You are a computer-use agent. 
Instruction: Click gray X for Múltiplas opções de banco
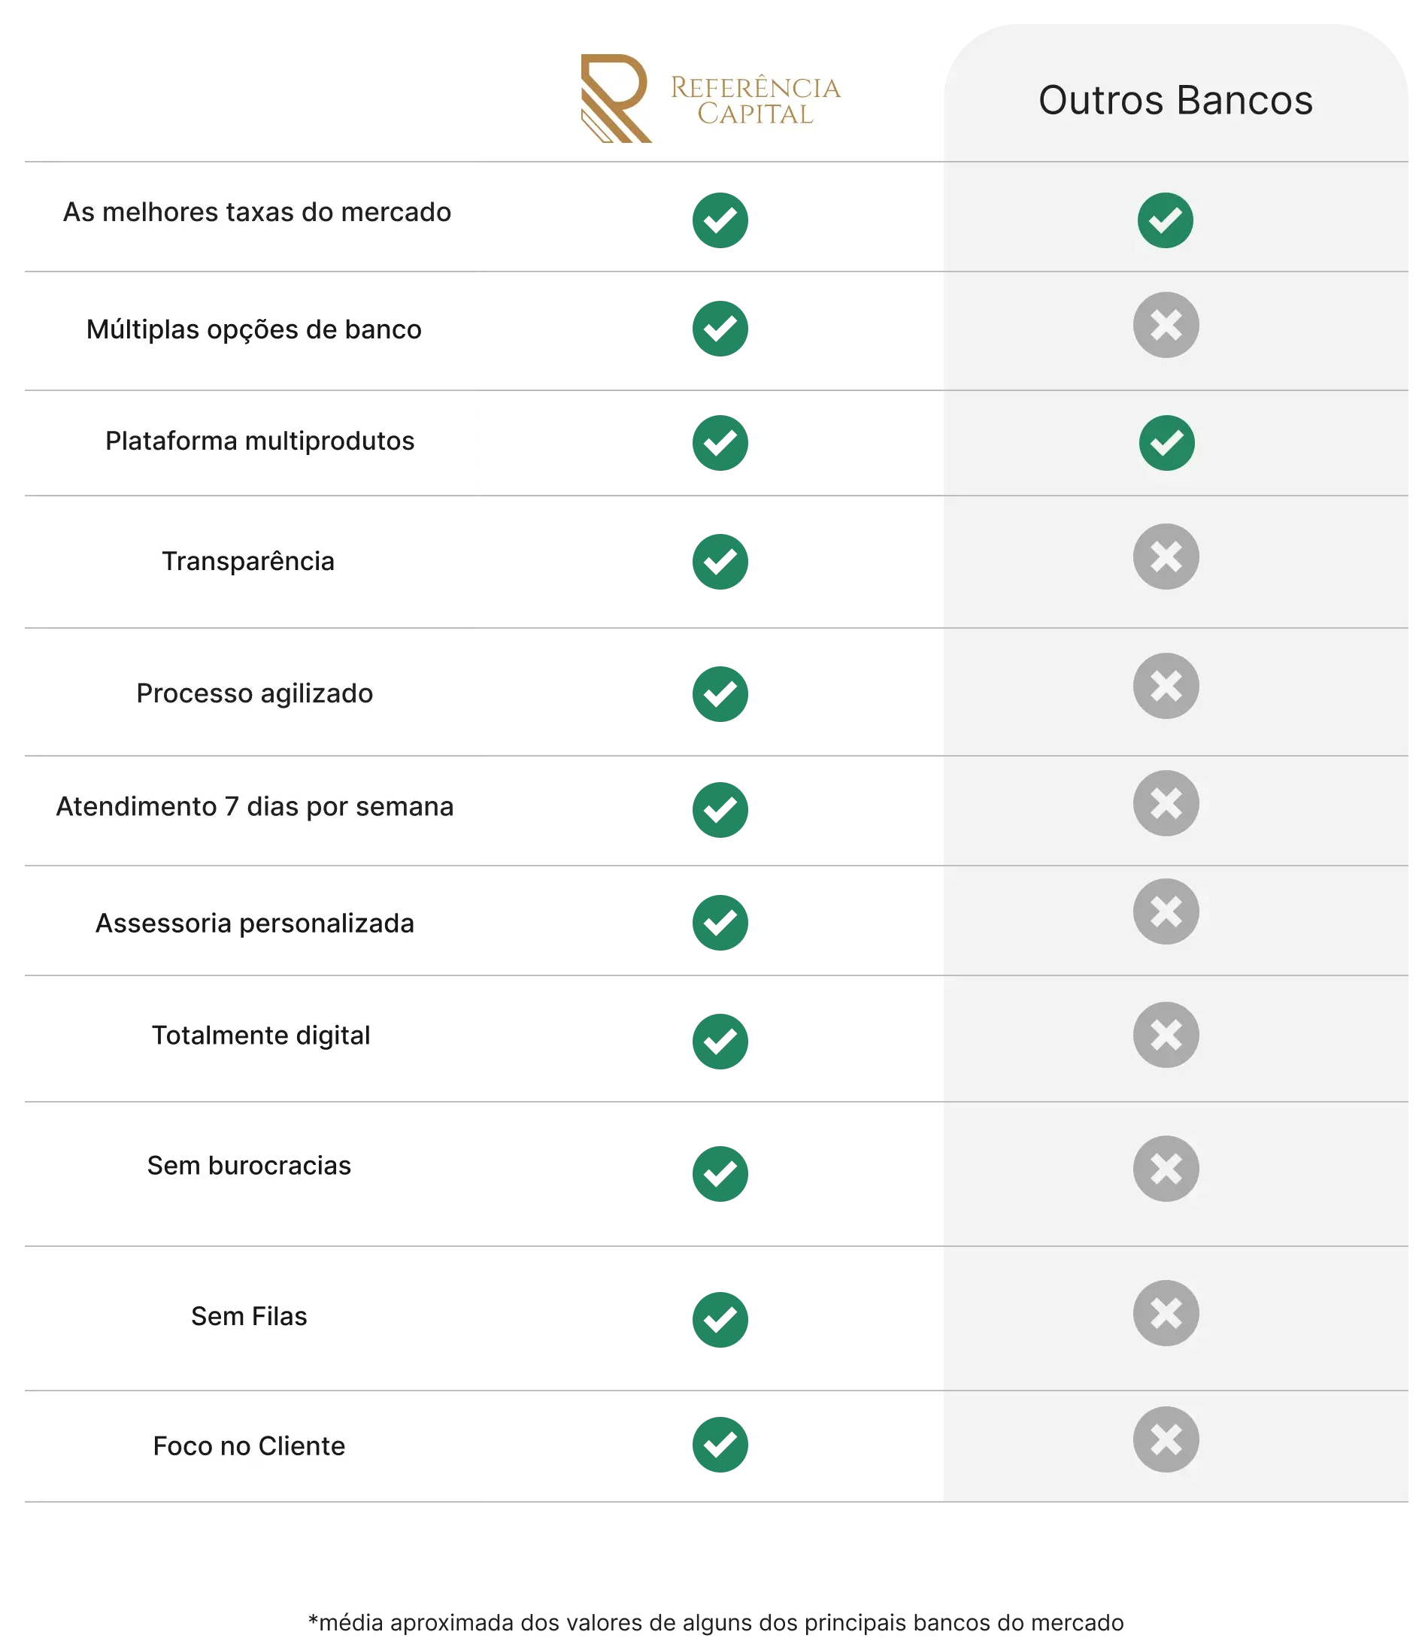(x=1166, y=326)
